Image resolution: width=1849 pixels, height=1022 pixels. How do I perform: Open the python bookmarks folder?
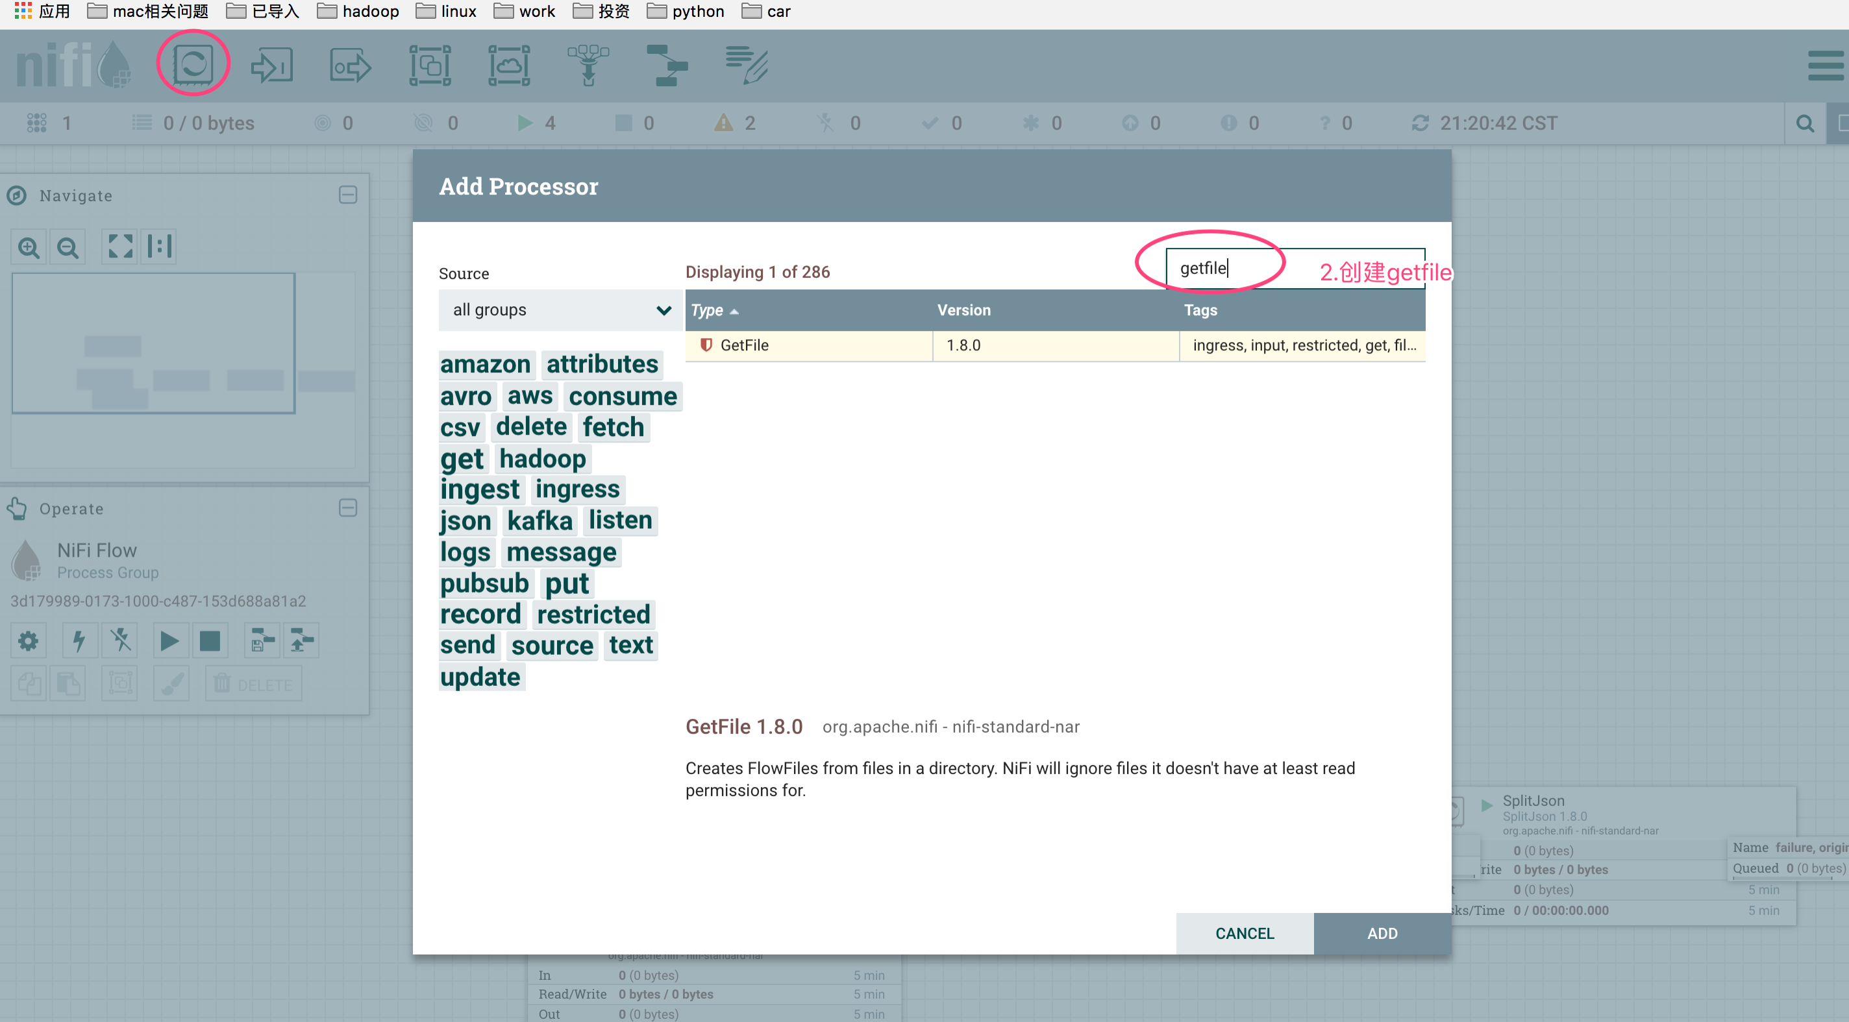(x=686, y=12)
